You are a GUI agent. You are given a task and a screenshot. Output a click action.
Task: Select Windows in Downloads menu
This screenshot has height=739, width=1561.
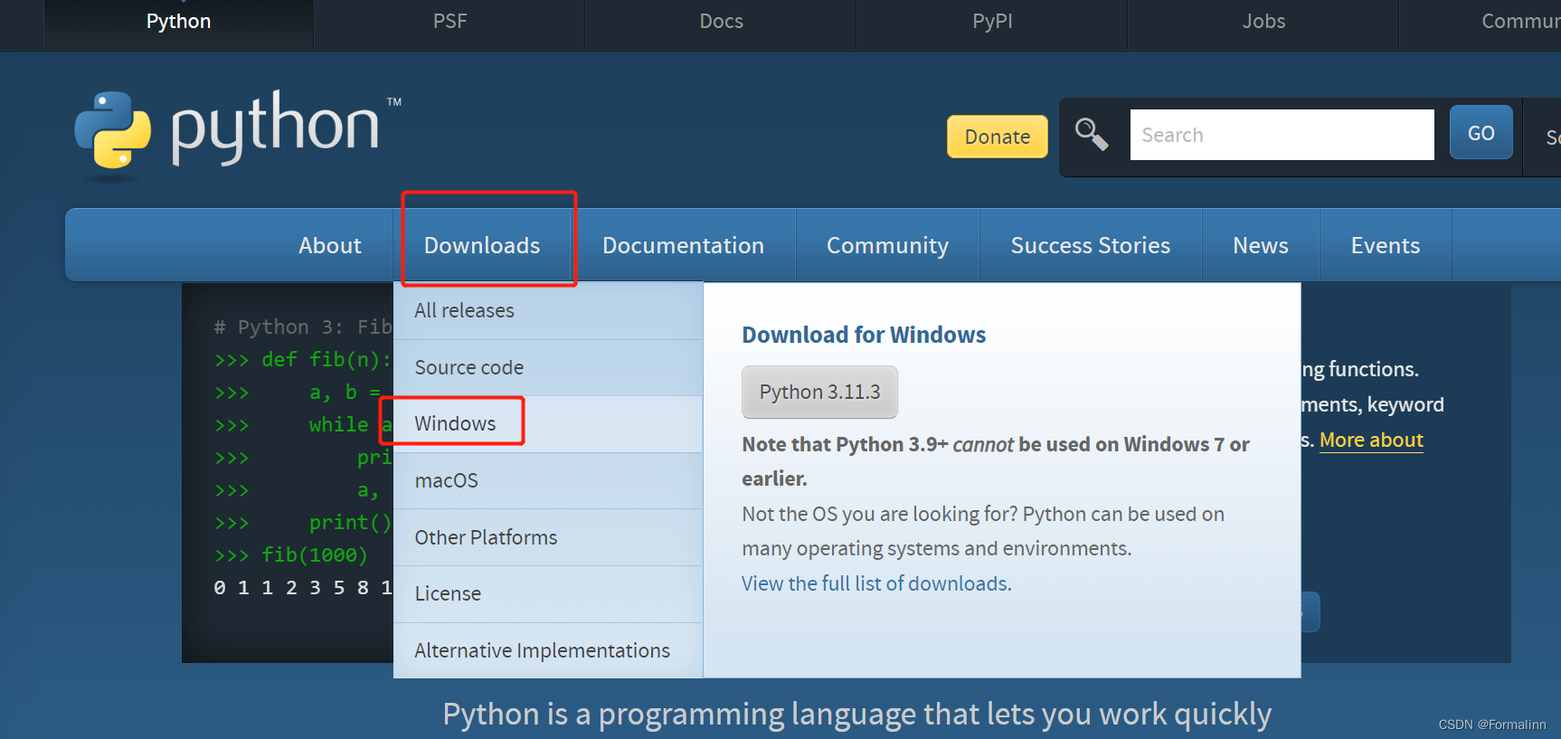pyautogui.click(x=548, y=423)
